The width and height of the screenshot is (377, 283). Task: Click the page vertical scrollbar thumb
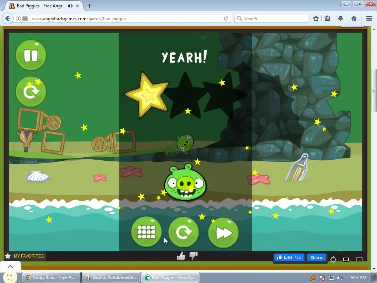[373, 90]
